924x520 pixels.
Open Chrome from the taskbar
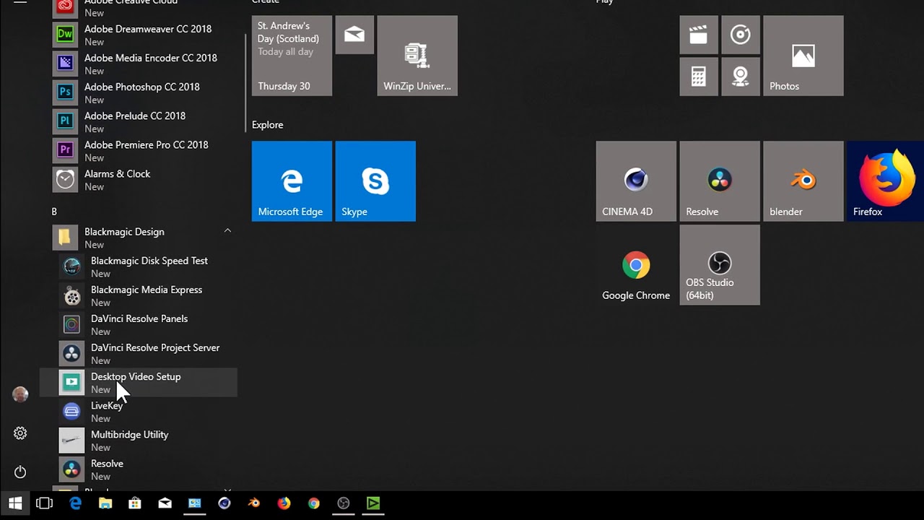[313, 503]
